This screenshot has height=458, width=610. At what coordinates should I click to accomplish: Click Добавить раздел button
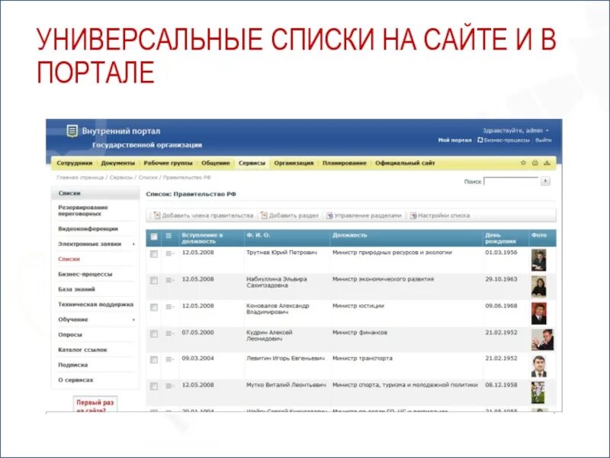tap(290, 215)
